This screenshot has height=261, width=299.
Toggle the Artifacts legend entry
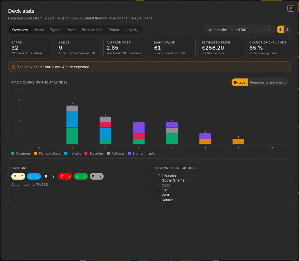pos(116,153)
